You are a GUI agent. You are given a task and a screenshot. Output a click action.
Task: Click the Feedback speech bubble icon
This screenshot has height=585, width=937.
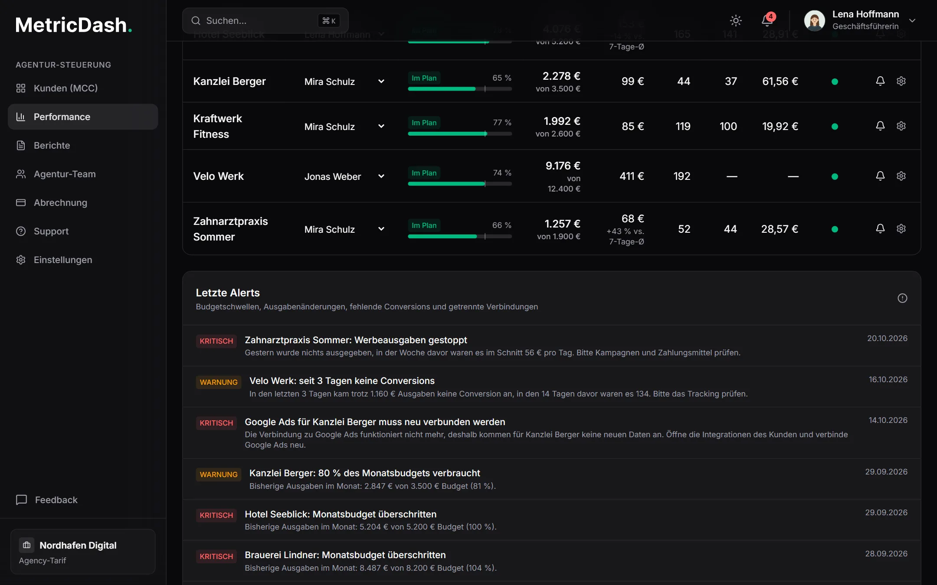pyautogui.click(x=21, y=500)
